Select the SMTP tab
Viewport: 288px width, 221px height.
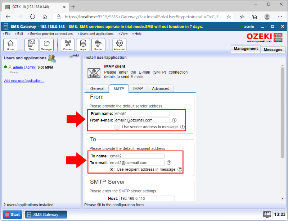[119, 89]
